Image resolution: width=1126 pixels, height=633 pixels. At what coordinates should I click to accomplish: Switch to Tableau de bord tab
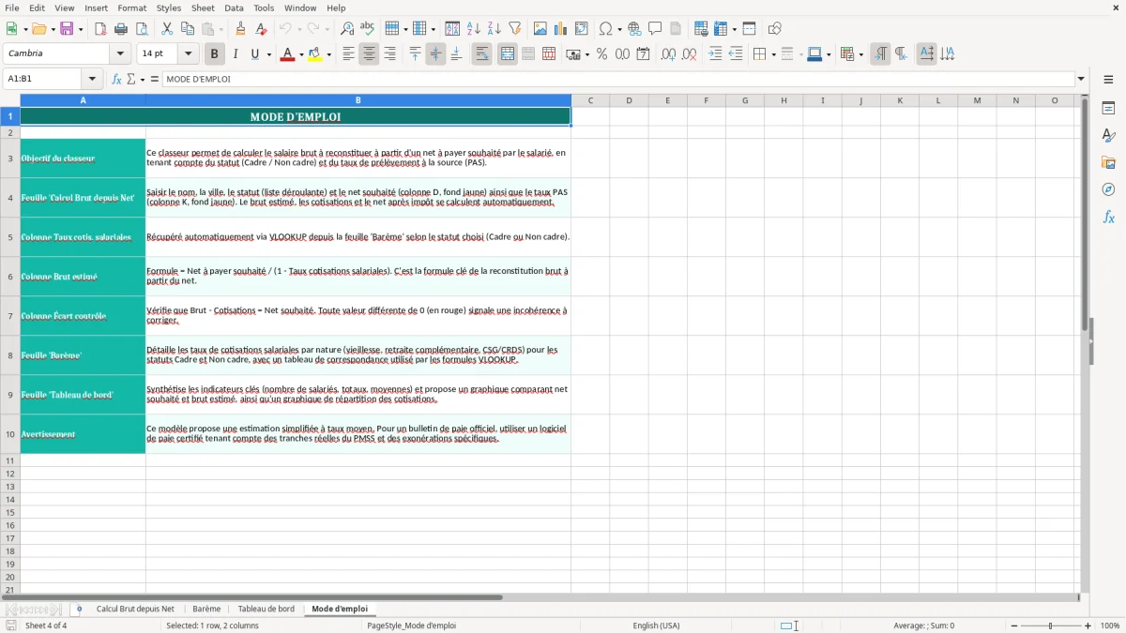pos(266,609)
